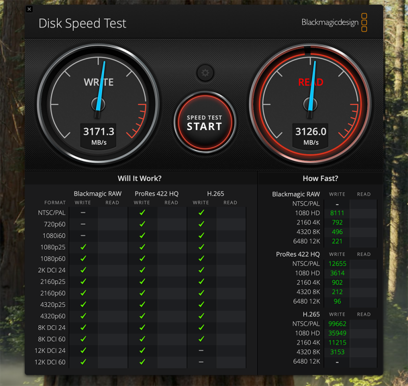Click ProRes 422 HQ write checkmark for 8K DCI 24
This screenshot has height=386, width=408.
(142, 327)
